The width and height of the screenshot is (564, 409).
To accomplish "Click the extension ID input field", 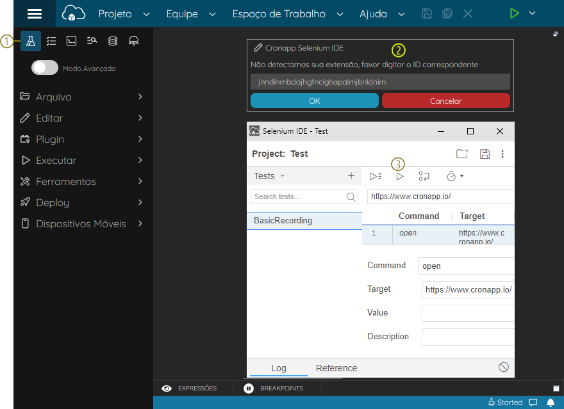I will coord(380,82).
